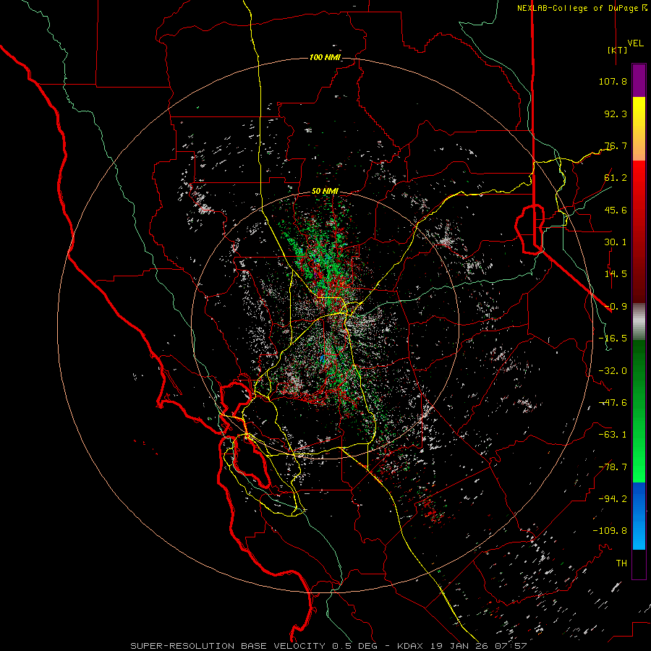Click the 100 NMI range ring label

(x=324, y=57)
